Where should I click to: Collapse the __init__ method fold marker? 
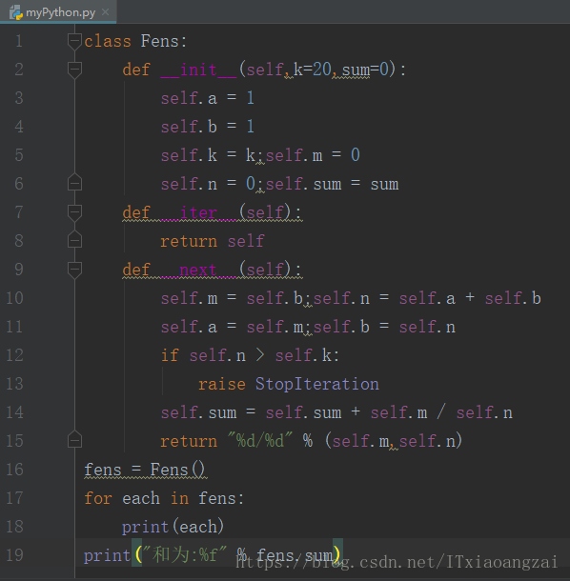coord(74,70)
